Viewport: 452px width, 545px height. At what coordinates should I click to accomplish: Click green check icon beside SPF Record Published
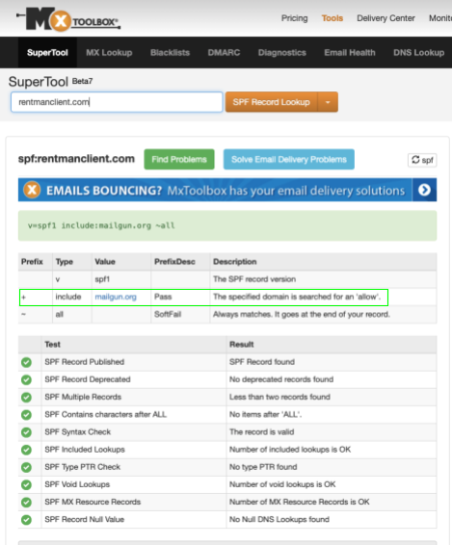[26, 362]
